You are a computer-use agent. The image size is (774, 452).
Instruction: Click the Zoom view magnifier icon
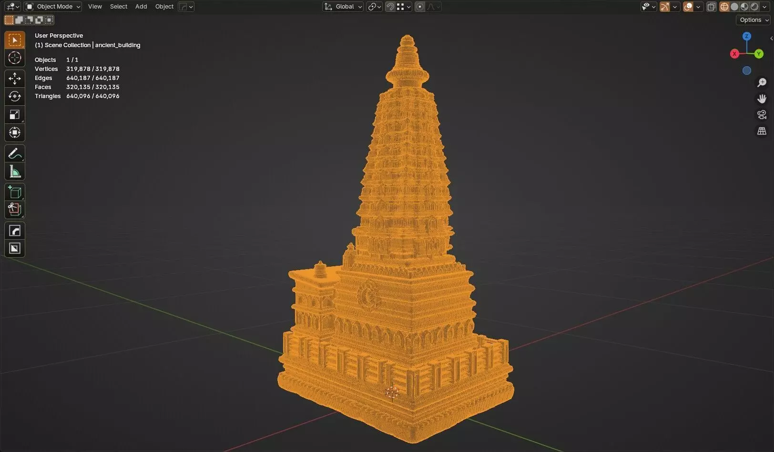pyautogui.click(x=762, y=82)
